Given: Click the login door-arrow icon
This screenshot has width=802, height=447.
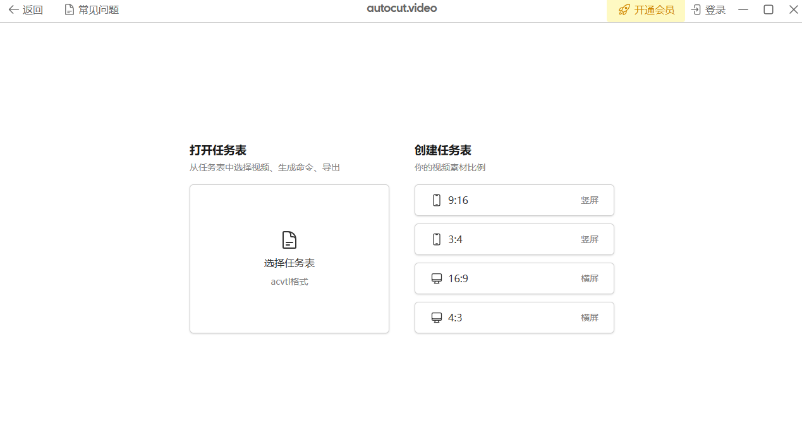Looking at the screenshot, I should click(x=696, y=10).
